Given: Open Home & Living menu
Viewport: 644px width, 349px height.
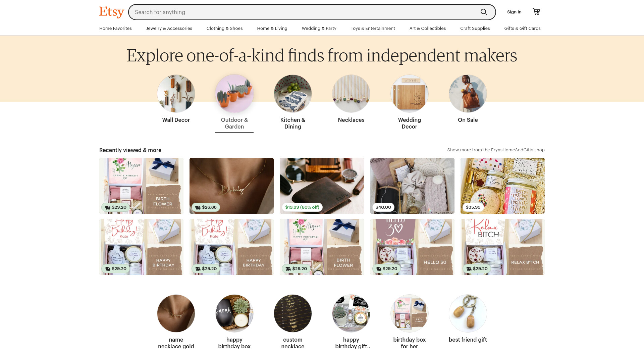Looking at the screenshot, I should click(272, 28).
